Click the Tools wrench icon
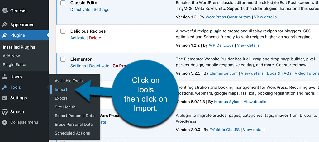This screenshot has width=319, height=142. pos(5,87)
